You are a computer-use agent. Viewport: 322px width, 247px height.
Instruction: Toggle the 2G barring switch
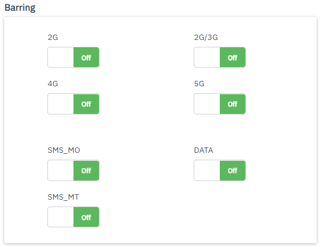73,57
